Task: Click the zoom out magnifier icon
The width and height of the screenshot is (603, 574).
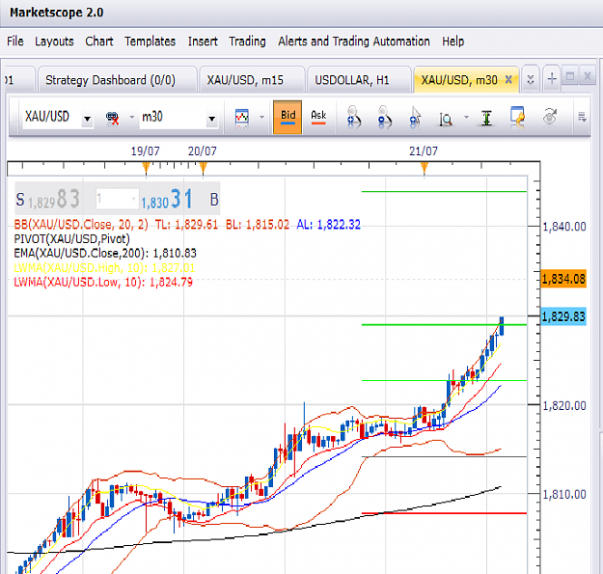Action: click(x=384, y=117)
